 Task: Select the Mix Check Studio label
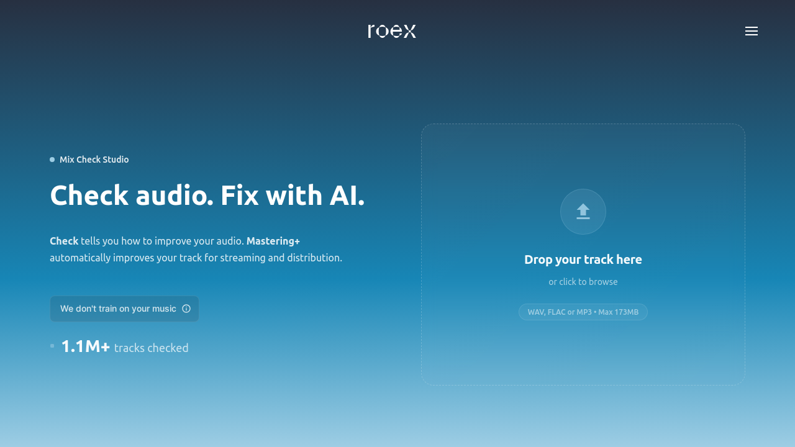coord(94,159)
